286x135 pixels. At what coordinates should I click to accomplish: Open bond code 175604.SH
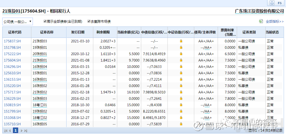click(x=12, y=60)
